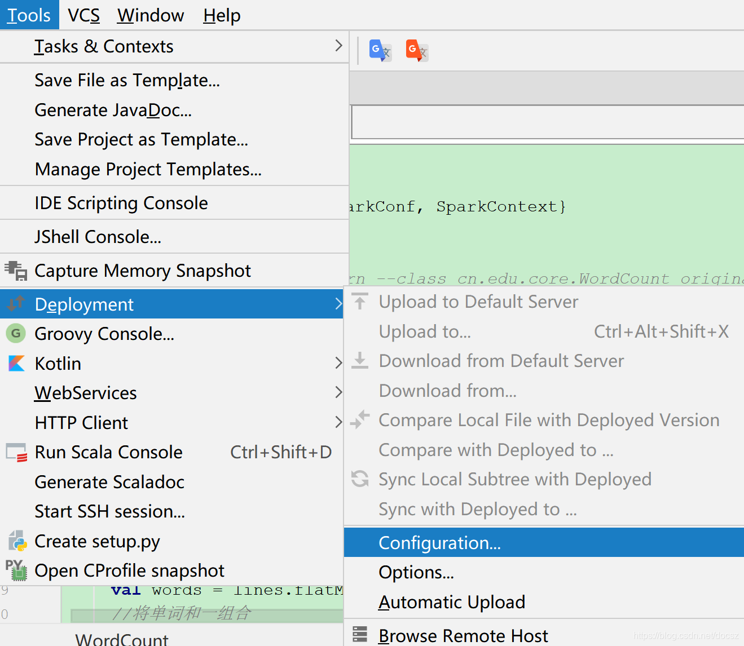Open the VCS menu

click(83, 15)
